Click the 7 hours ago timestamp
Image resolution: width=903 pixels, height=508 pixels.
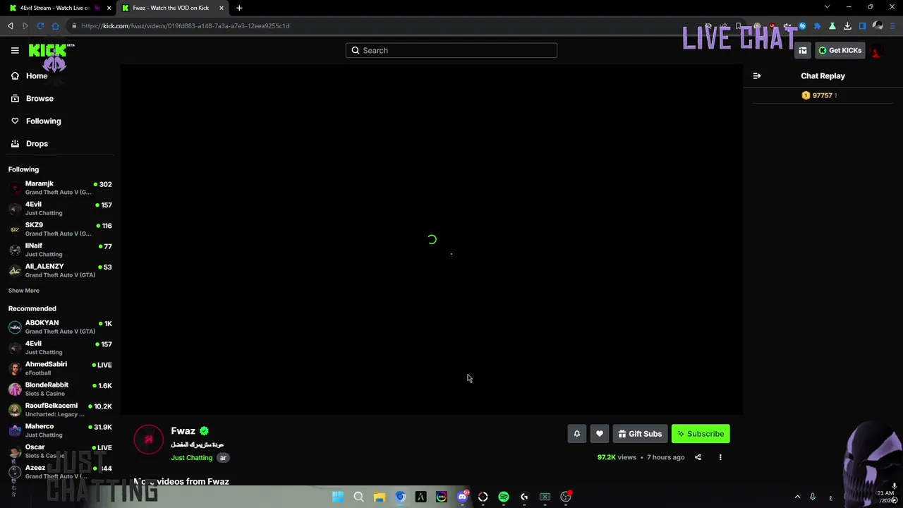click(666, 457)
